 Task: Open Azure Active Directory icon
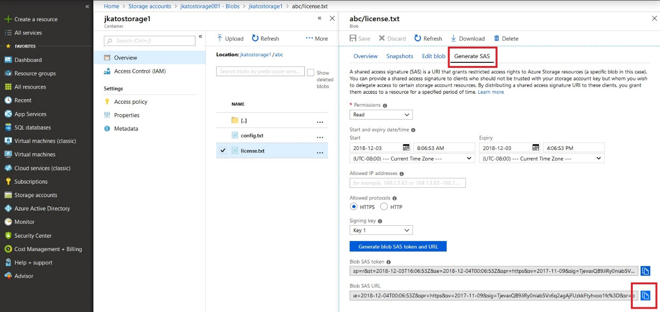(8, 208)
